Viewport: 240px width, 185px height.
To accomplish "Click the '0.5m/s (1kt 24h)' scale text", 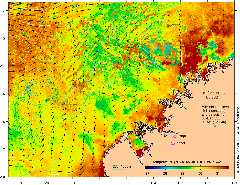I will pos(214,122).
